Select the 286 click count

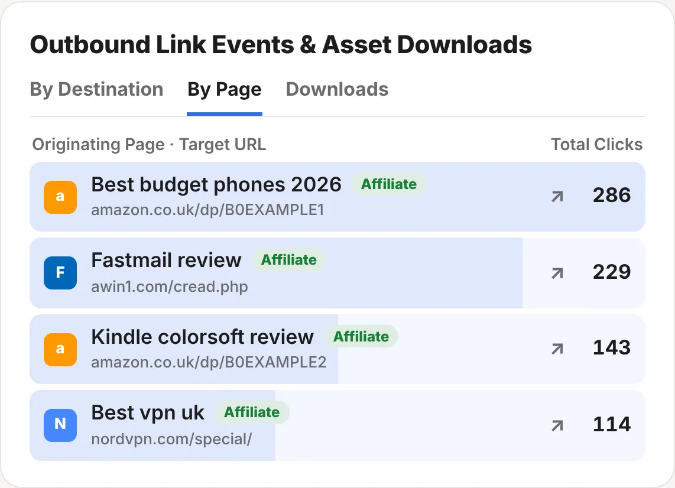(612, 196)
